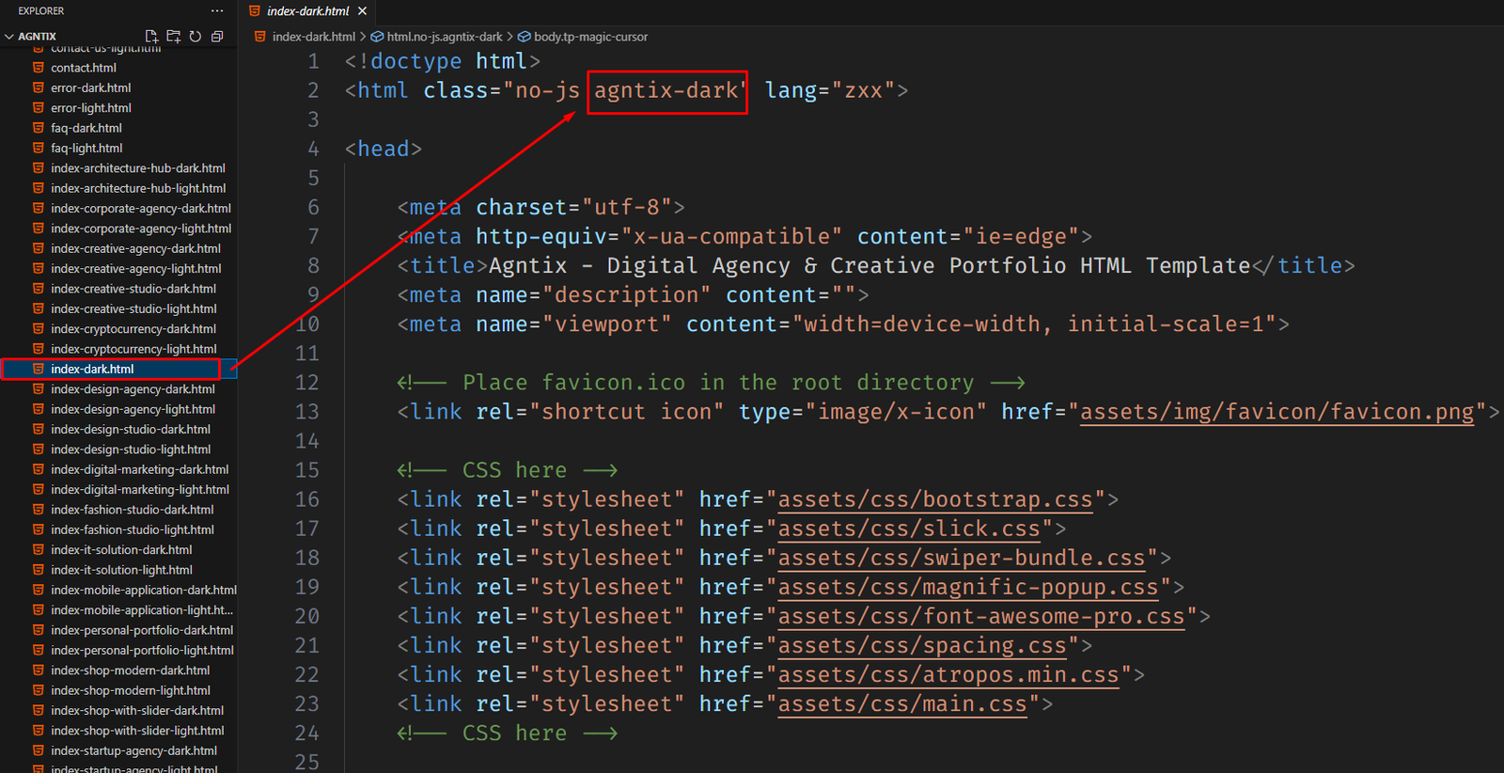Open index-design-agency-light.html
1504x773 pixels.
click(x=133, y=409)
